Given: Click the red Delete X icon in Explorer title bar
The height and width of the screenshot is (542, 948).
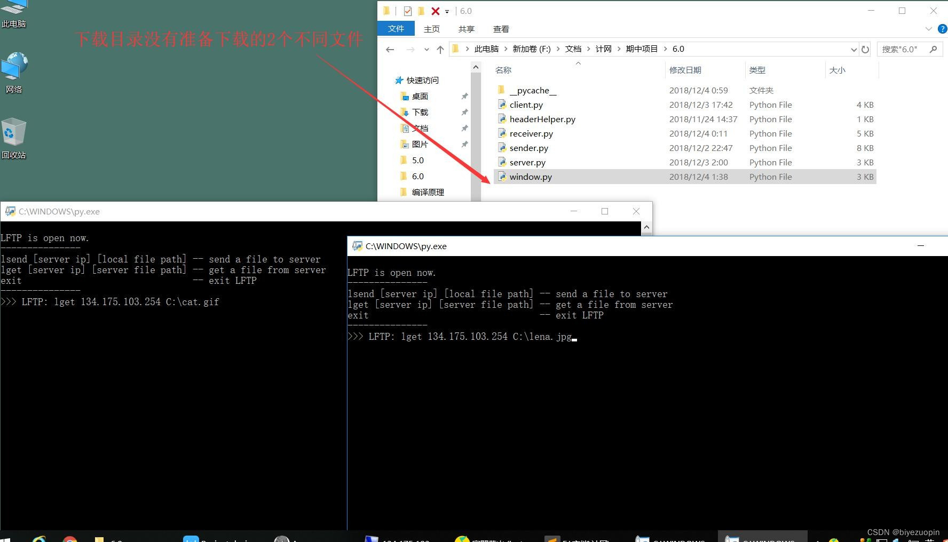Looking at the screenshot, I should (435, 11).
